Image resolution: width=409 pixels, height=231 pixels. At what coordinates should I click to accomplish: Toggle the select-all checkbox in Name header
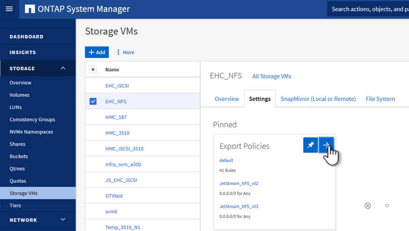(93, 69)
